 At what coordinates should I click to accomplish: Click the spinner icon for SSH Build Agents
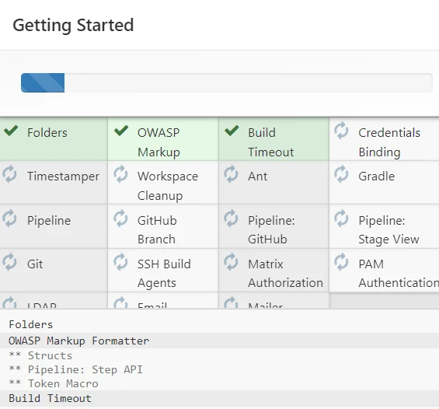pyautogui.click(x=120, y=262)
